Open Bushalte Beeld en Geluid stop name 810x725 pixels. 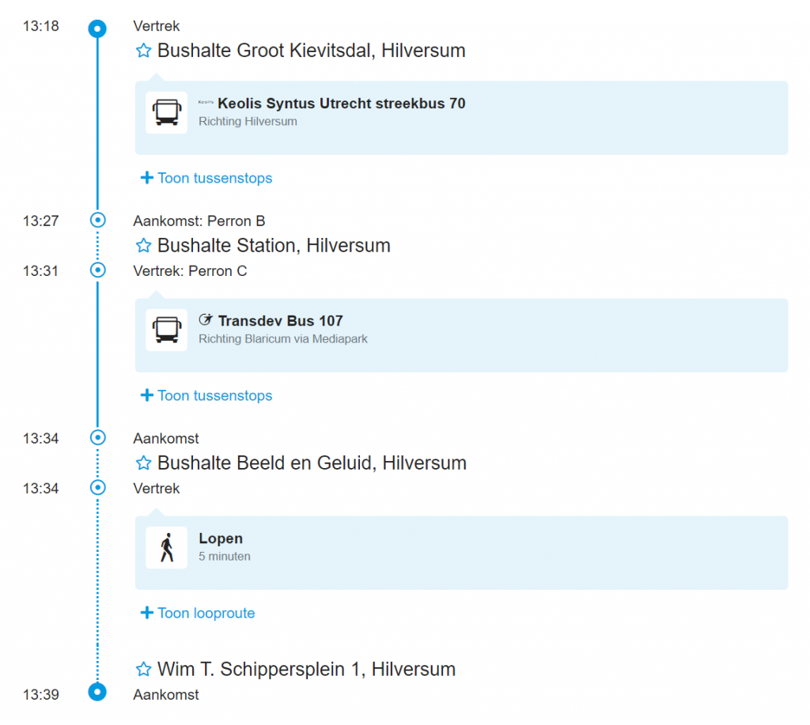point(312,463)
